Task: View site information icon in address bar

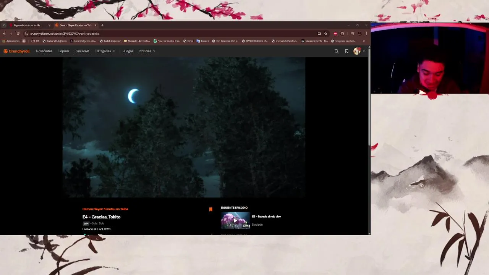Action: pyautogui.click(x=26, y=34)
